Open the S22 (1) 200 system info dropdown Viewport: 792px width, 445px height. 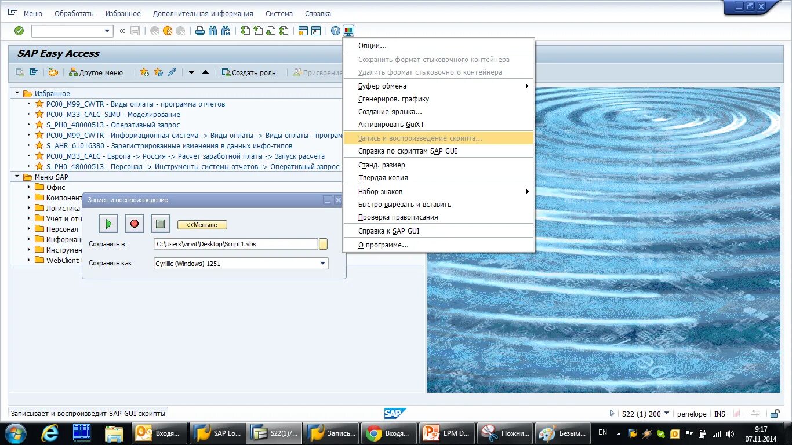(x=666, y=414)
